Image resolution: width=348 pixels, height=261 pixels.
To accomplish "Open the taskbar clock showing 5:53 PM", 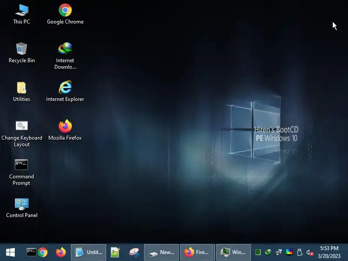I will click(x=329, y=252).
